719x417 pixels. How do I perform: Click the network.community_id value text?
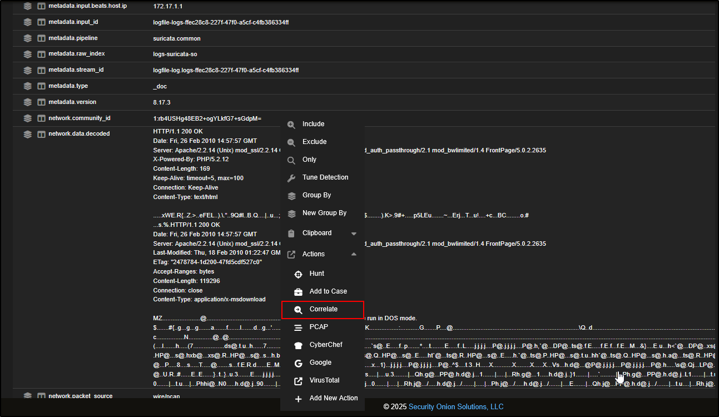point(207,118)
